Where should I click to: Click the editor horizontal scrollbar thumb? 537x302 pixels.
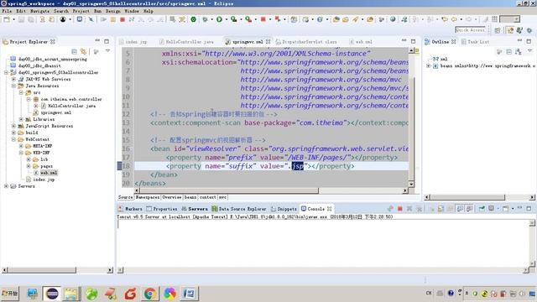coord(229,190)
